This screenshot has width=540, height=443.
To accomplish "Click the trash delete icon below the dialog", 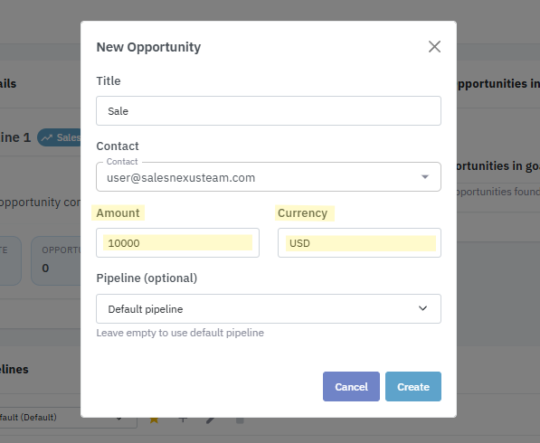I will pyautogui.click(x=240, y=420).
